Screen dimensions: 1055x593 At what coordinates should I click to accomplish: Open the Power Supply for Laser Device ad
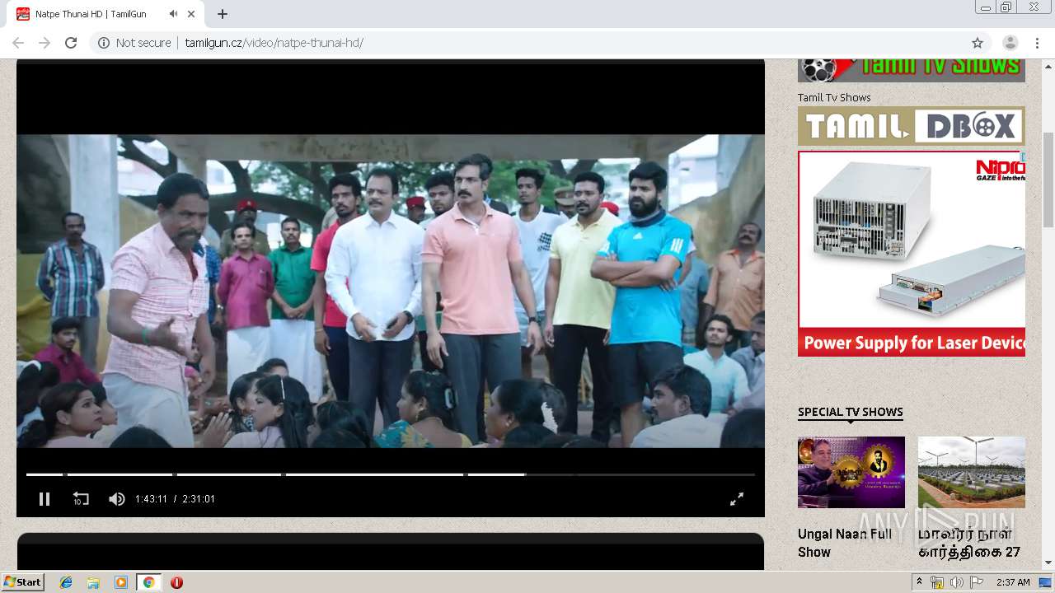coord(912,254)
